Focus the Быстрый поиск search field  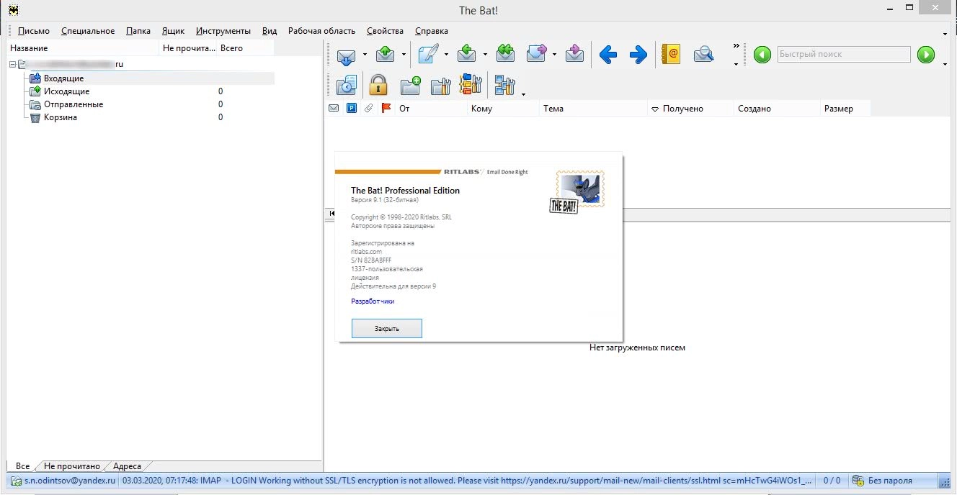pyautogui.click(x=844, y=55)
